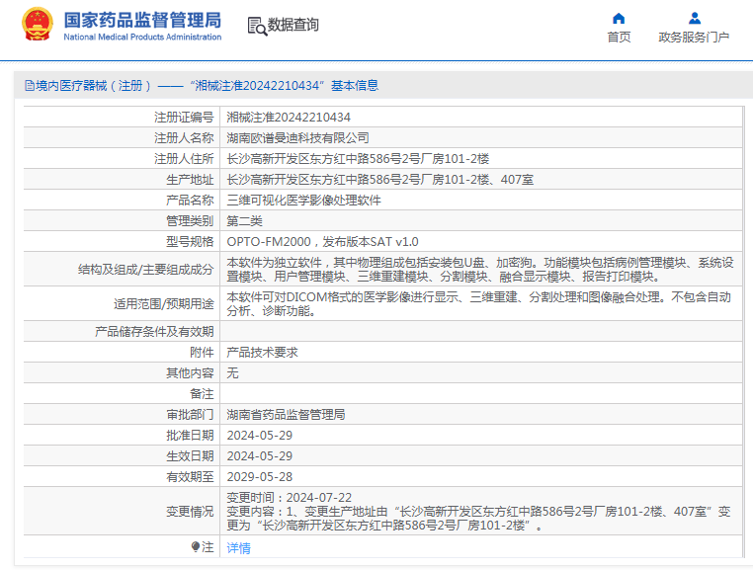Click the 政务服务门户 user icon

click(x=695, y=18)
